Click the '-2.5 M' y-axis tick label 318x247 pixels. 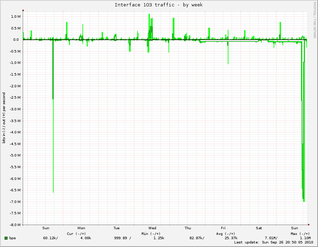click(15, 98)
